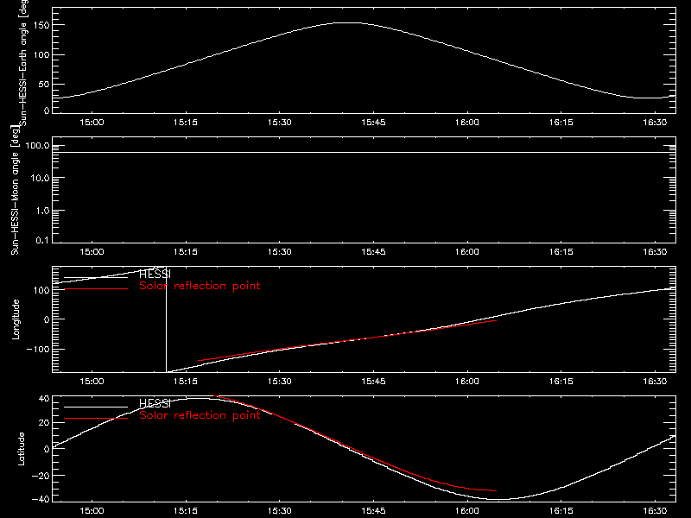The image size is (691, 518).
Task: Click the "Sun-HESSI-Moon angle [deg]" axis title
Action: pyautogui.click(x=16, y=190)
